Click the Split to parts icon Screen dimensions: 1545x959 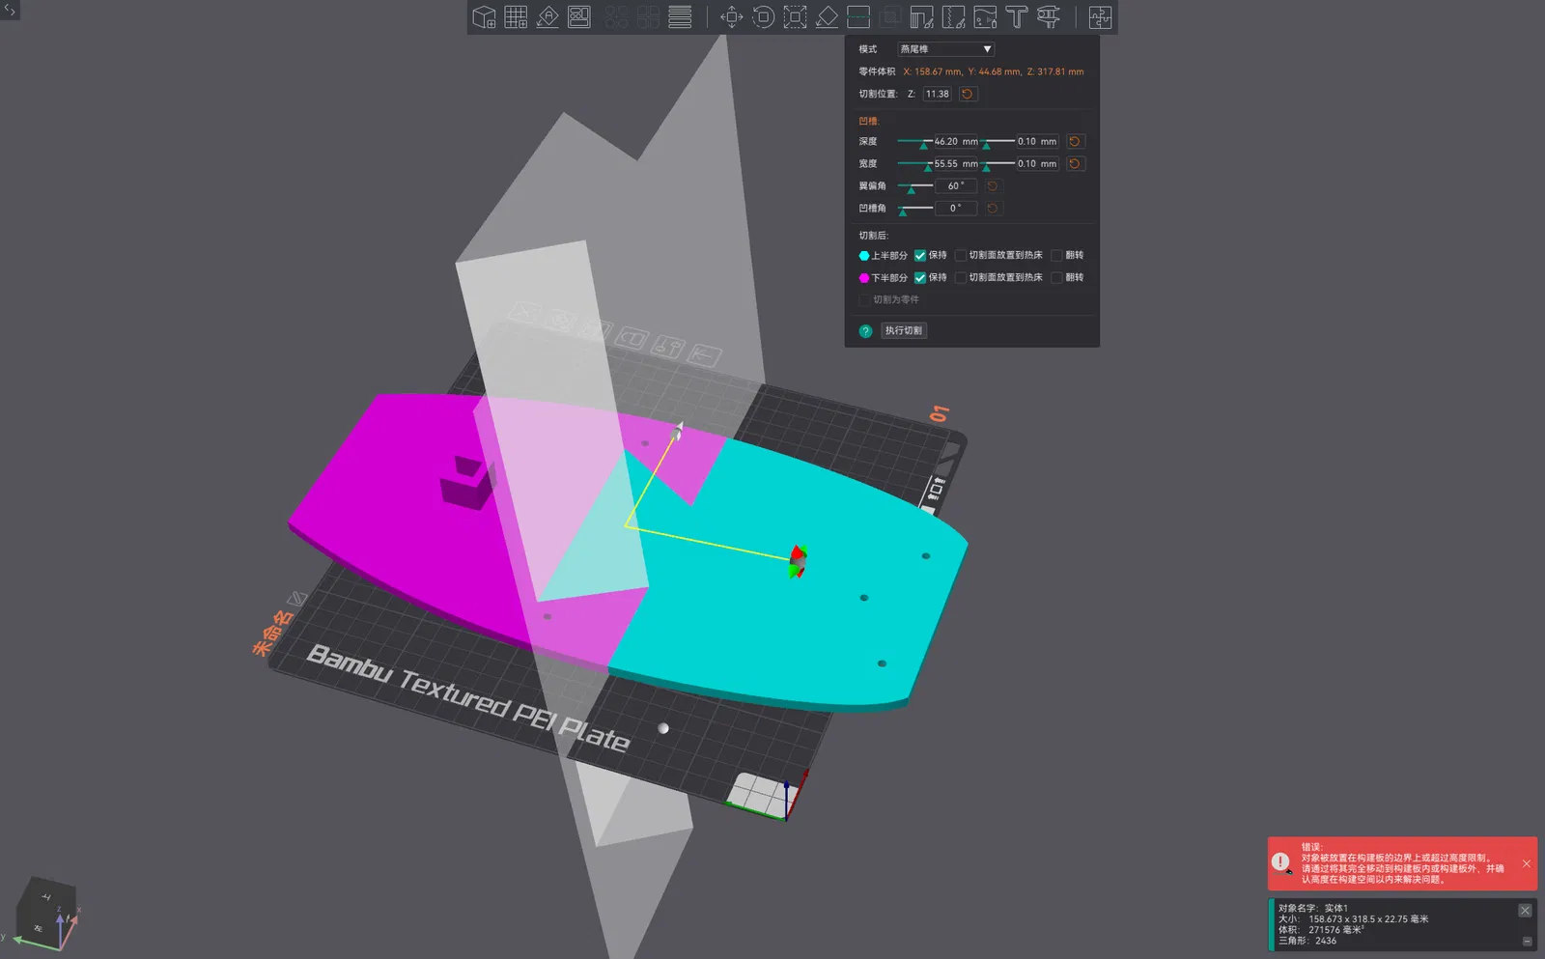coord(648,17)
